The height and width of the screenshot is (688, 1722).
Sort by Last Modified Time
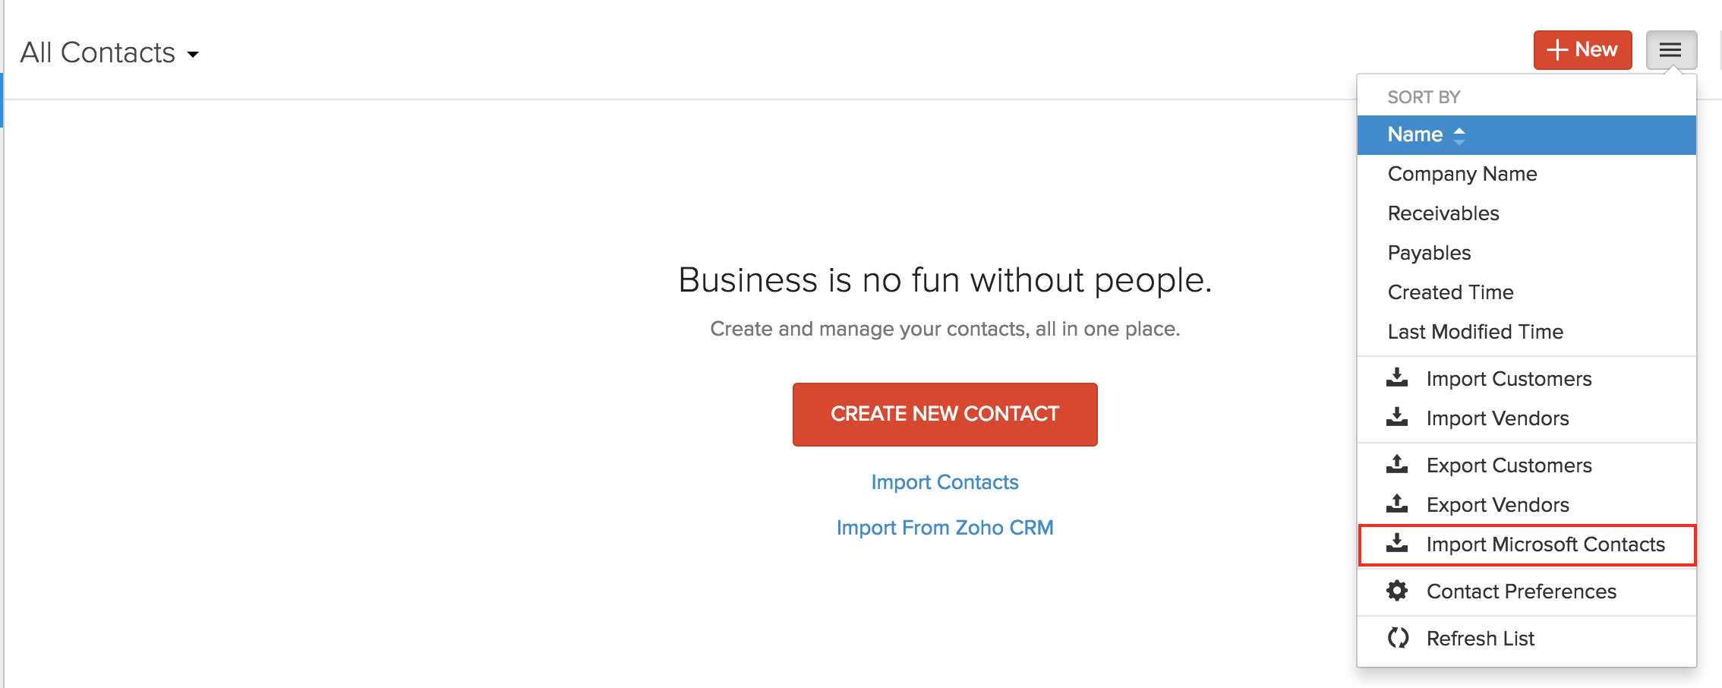click(1474, 332)
